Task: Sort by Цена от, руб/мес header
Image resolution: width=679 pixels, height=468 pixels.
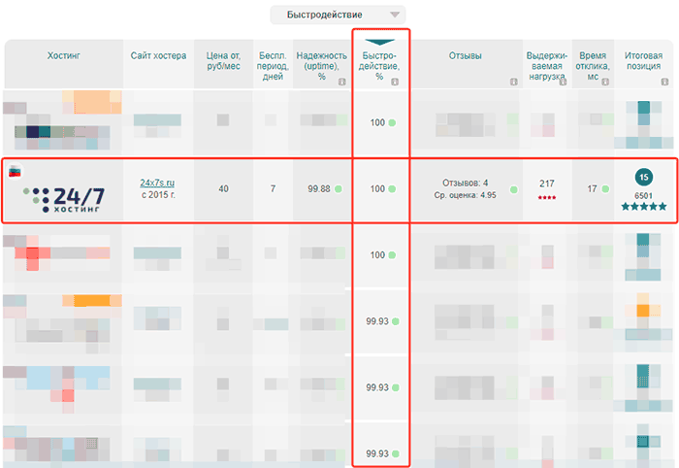Action: (x=223, y=61)
